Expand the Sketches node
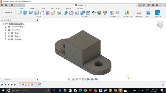Image resolution: width=166 pixels, height=93 pixels. point(6,39)
